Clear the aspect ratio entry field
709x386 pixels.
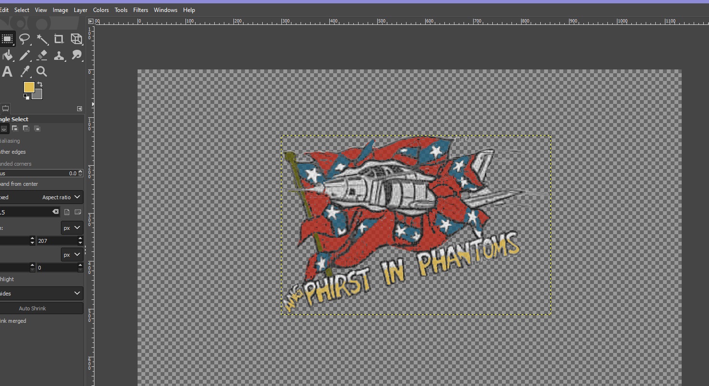point(56,212)
